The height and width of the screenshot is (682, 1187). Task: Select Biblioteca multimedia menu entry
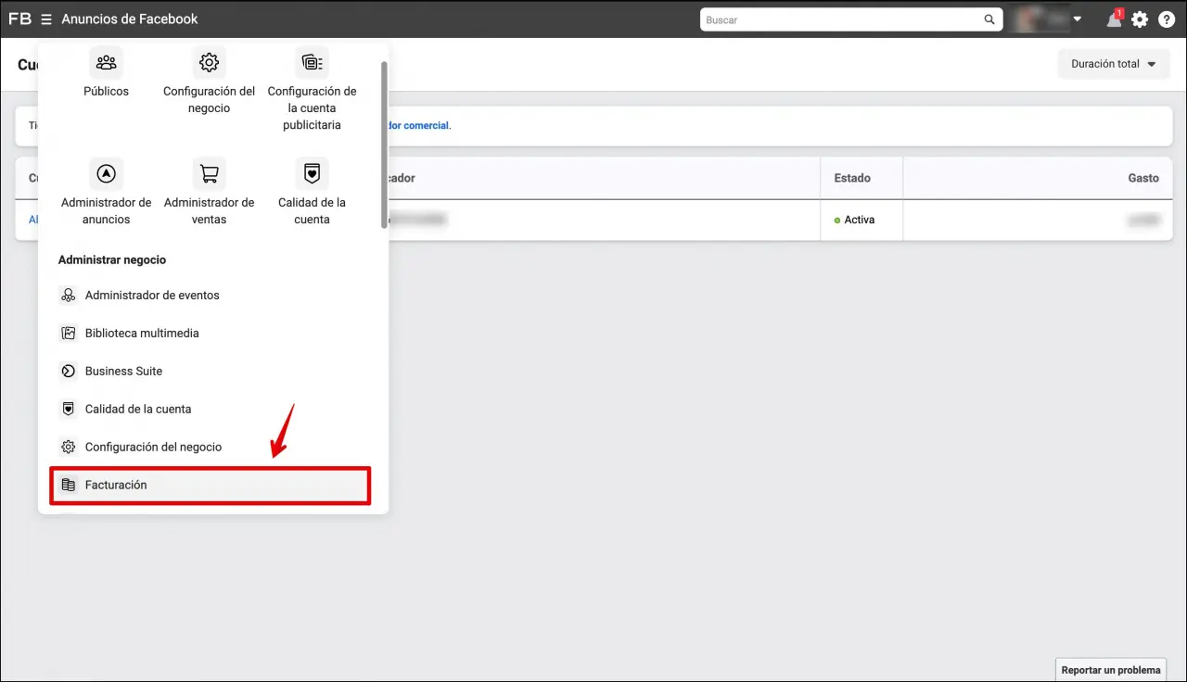[212, 334]
